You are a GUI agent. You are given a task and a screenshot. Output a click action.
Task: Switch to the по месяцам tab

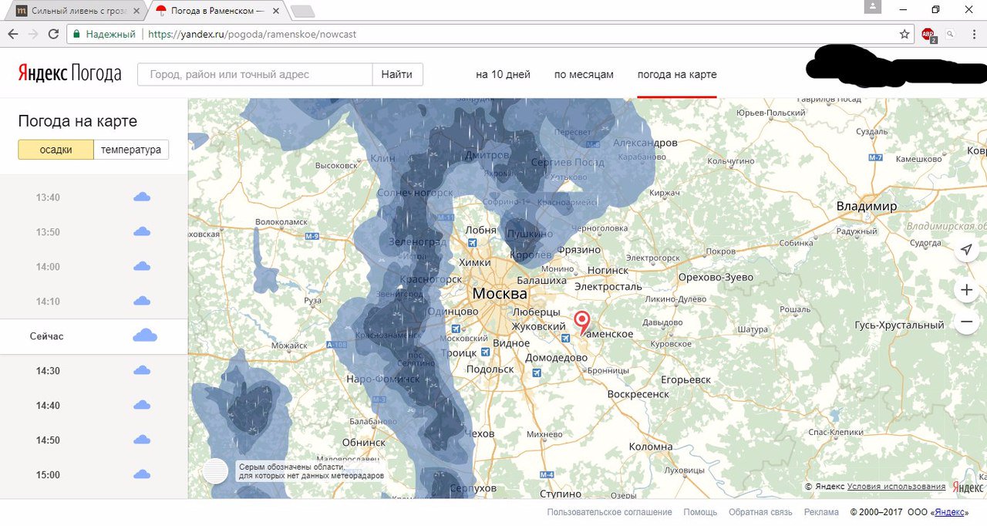coord(584,75)
